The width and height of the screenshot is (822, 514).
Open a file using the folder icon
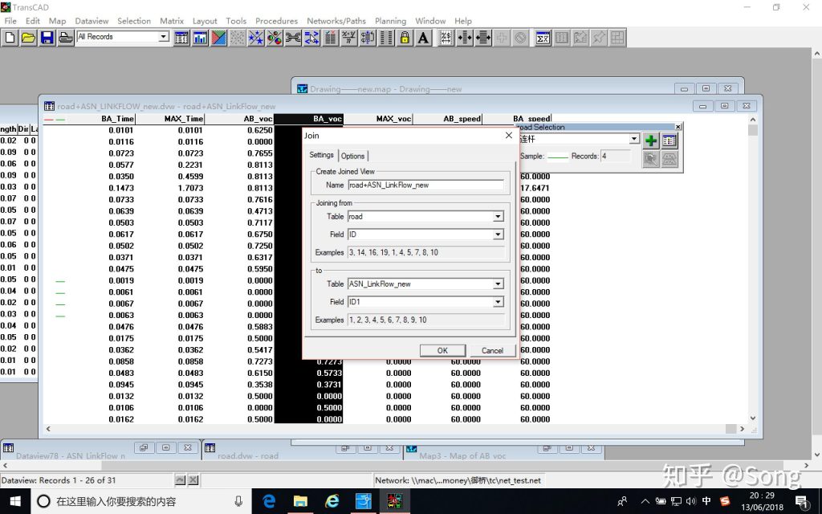tap(28, 38)
